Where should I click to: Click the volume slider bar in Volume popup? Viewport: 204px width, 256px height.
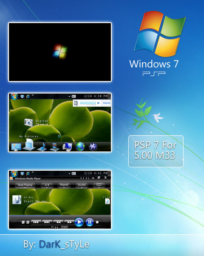point(88,103)
